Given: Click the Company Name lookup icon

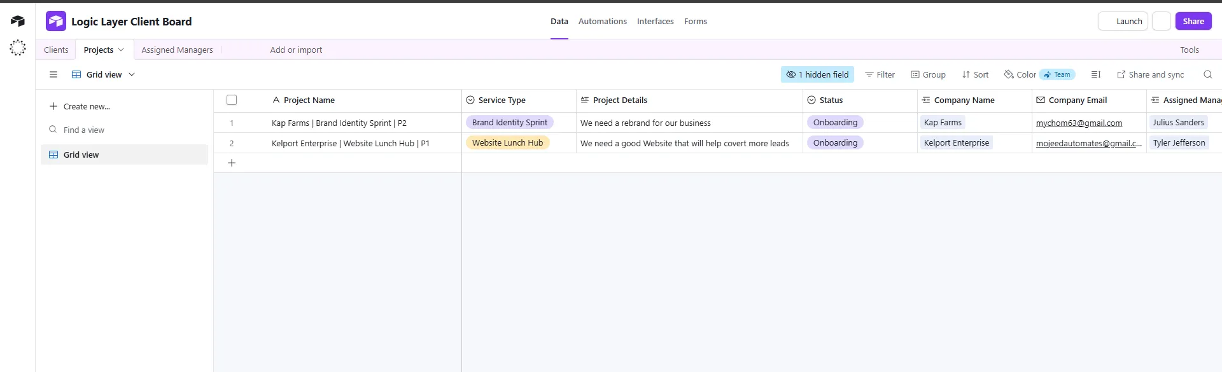Looking at the screenshot, I should [926, 100].
